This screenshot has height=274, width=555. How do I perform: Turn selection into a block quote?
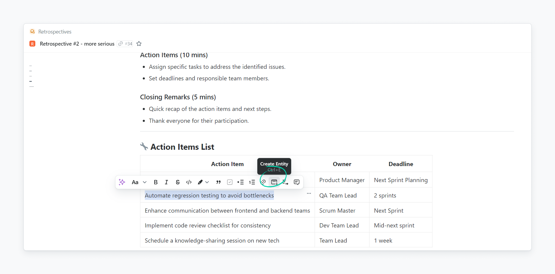tap(218, 182)
